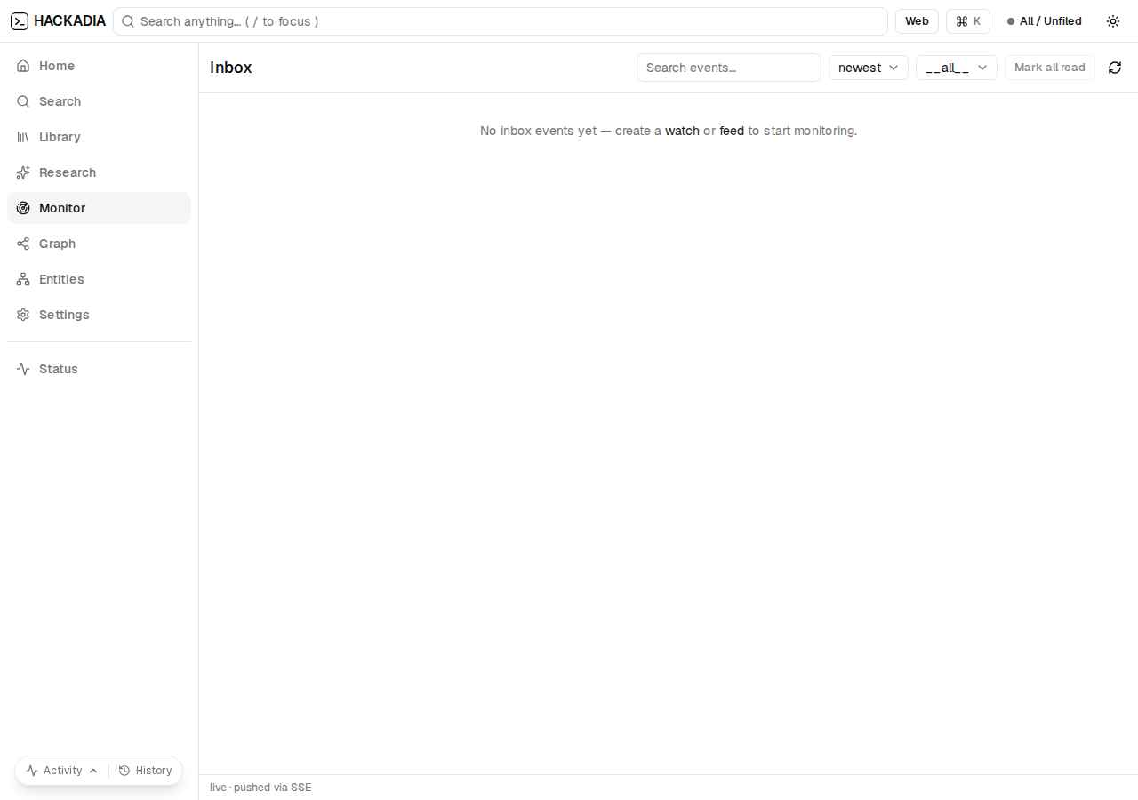Focus the Search events input field
Viewport: 1138px width, 800px height.
(729, 68)
